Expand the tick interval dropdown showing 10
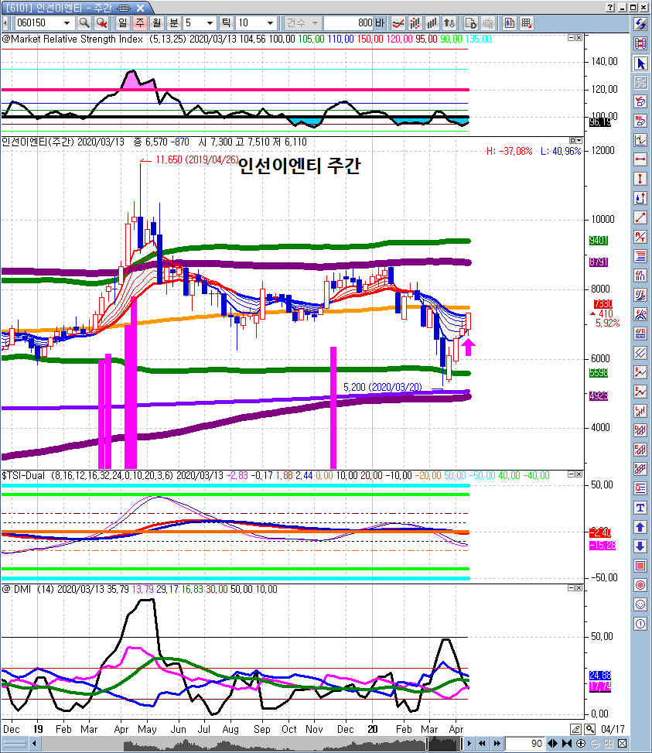Screen dimensions: 652x753 (x=270, y=22)
